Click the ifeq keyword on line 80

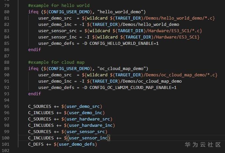pos(33,12)
